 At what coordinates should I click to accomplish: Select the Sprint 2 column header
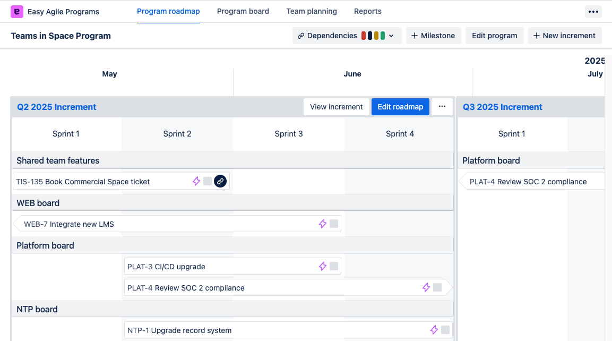177,133
